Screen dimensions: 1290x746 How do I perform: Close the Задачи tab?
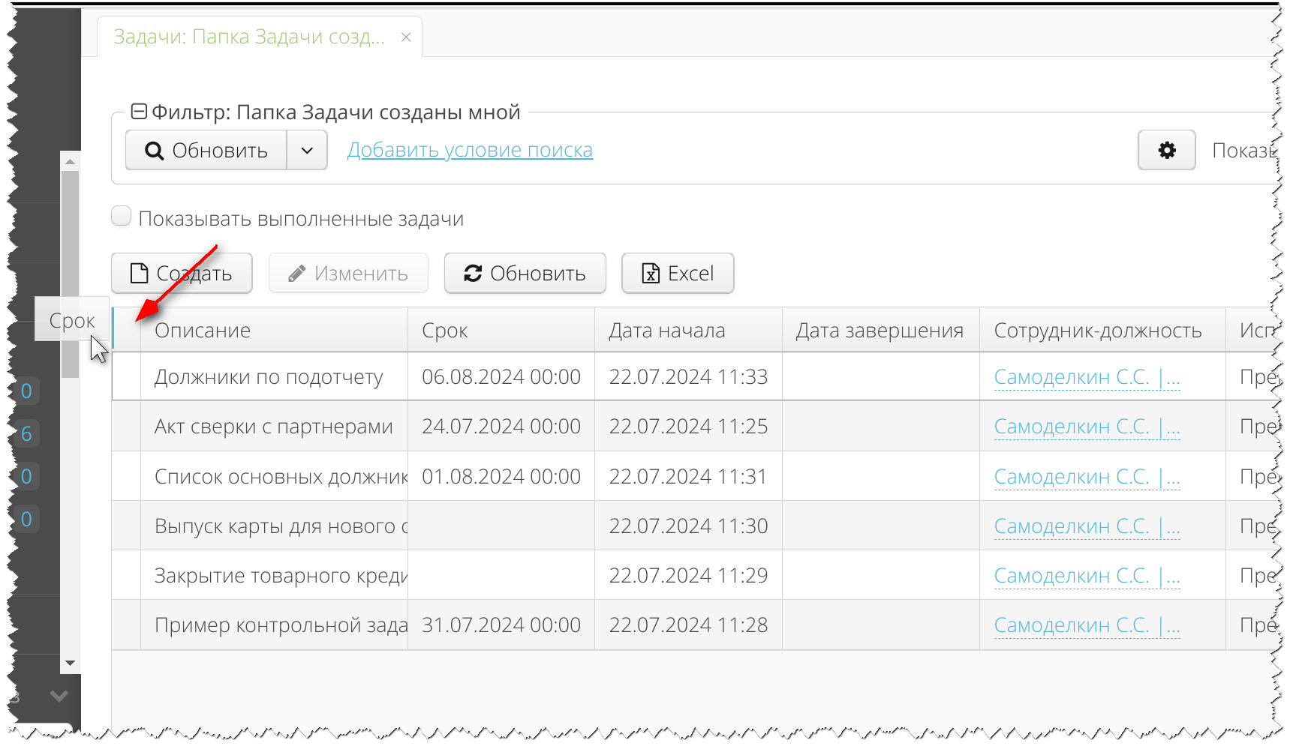(406, 36)
